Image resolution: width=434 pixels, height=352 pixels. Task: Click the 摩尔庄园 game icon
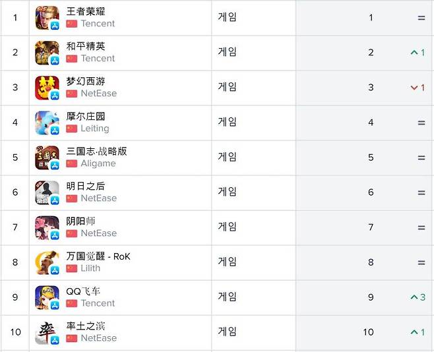tap(47, 123)
